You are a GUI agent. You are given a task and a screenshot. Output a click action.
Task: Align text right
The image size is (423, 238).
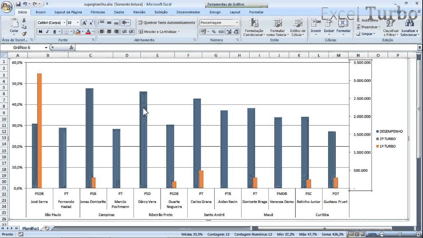(116, 32)
